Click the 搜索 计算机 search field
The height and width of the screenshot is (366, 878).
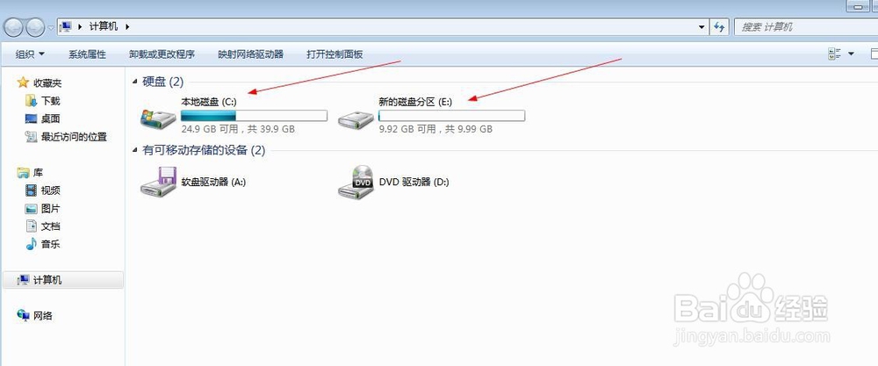pos(806,26)
